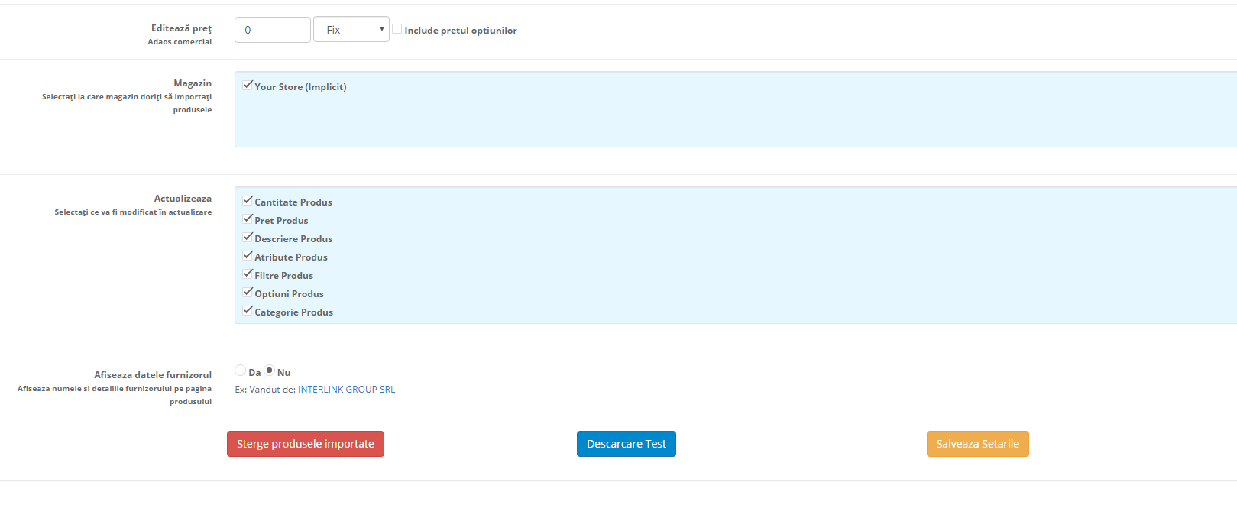This screenshot has width=1237, height=505.
Task: Toggle Cantitate Produs checkbox
Action: coord(248,201)
